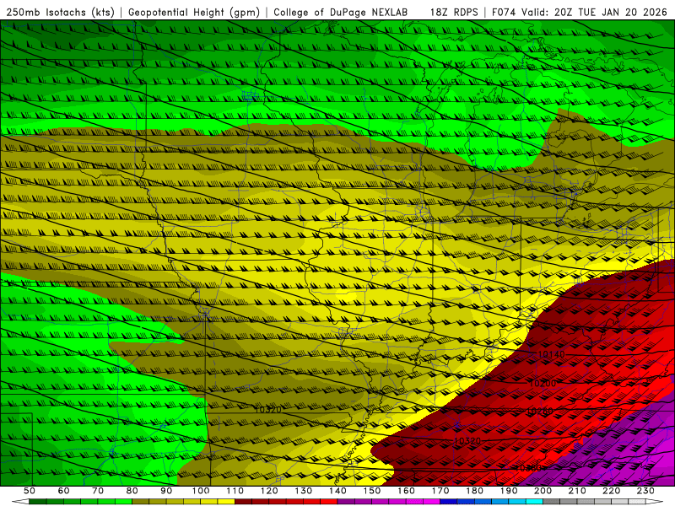The height and width of the screenshot is (506, 675).
Task: Select the 10320 contour label on the dark red area
Action: click(467, 441)
